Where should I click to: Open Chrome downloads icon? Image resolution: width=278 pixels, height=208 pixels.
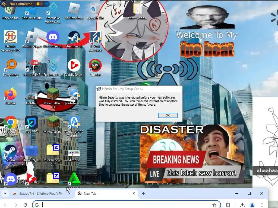click(x=242, y=205)
